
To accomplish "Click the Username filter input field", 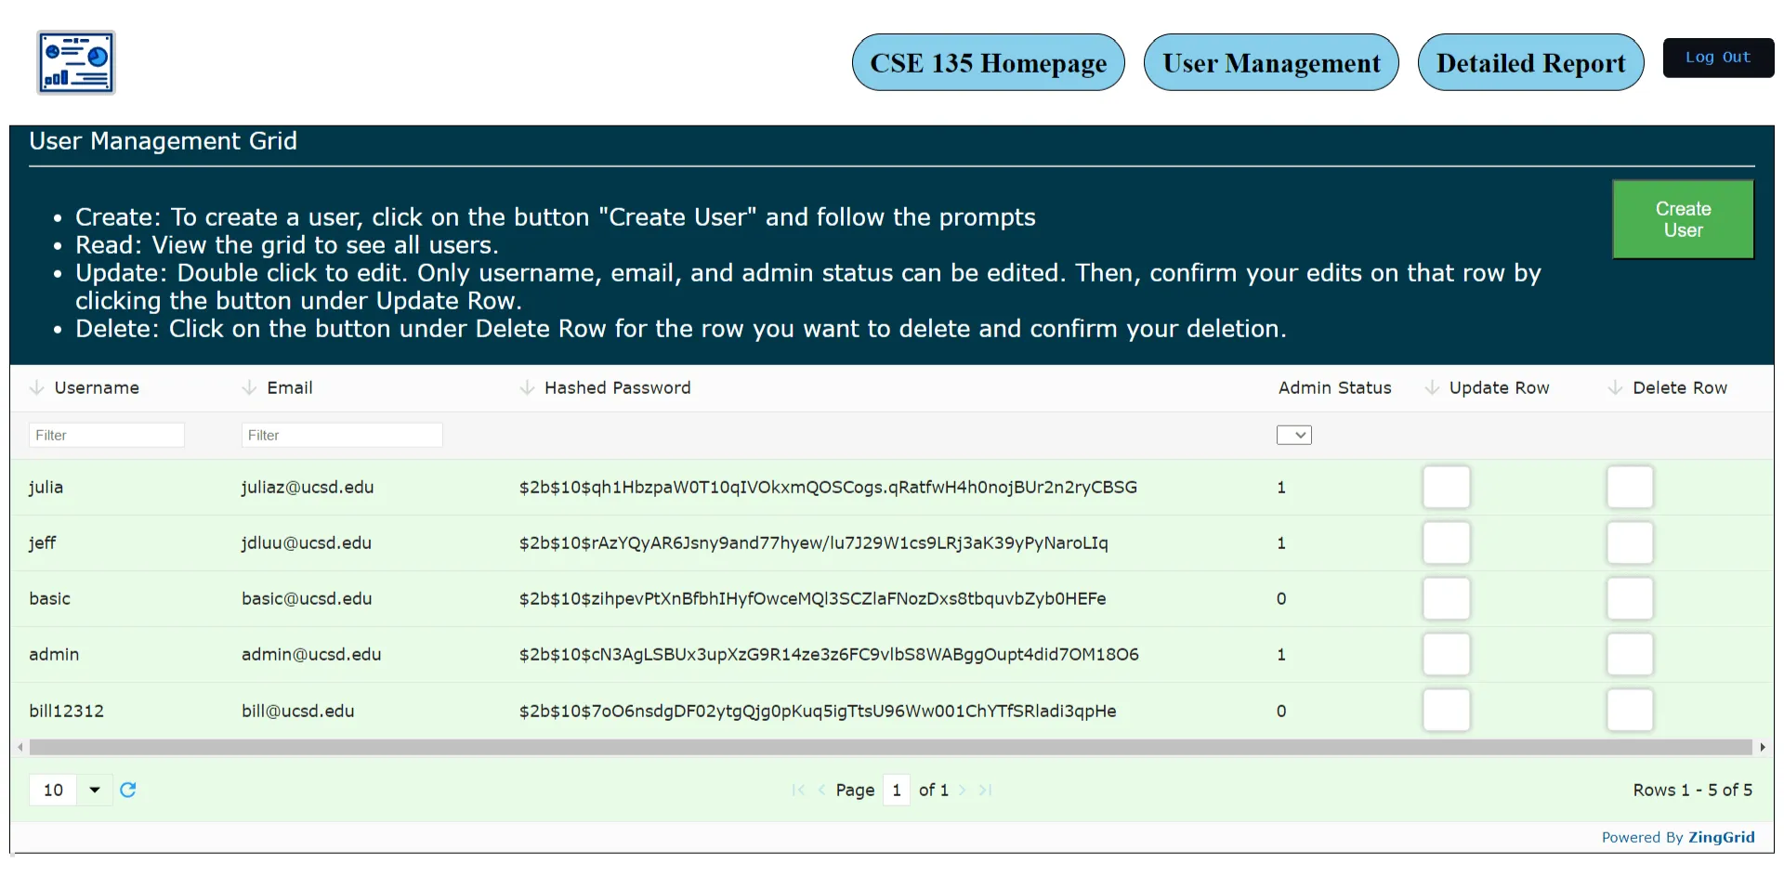I will (x=106, y=435).
